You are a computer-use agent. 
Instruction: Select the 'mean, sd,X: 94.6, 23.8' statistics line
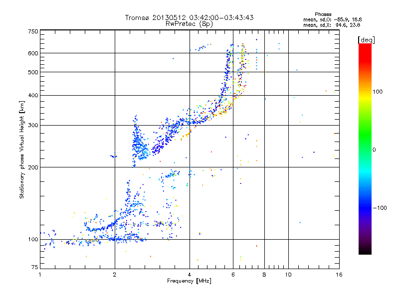[332, 25]
